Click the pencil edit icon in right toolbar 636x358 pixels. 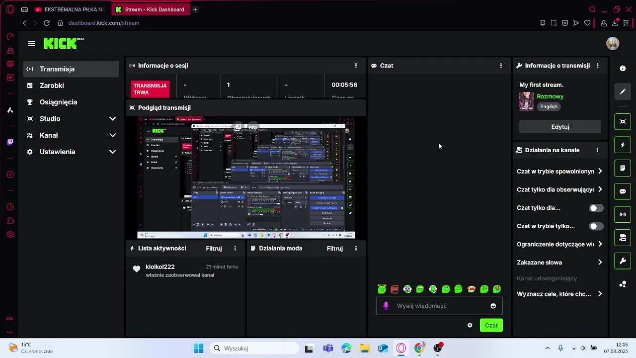click(x=623, y=91)
